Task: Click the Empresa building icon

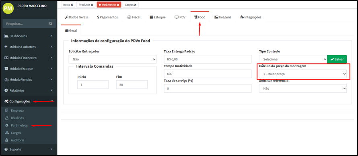Action: pos(6,110)
